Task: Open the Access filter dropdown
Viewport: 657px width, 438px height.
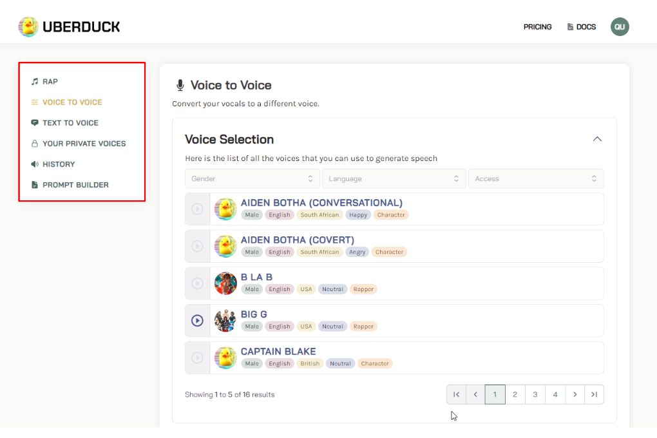Action: pos(536,178)
